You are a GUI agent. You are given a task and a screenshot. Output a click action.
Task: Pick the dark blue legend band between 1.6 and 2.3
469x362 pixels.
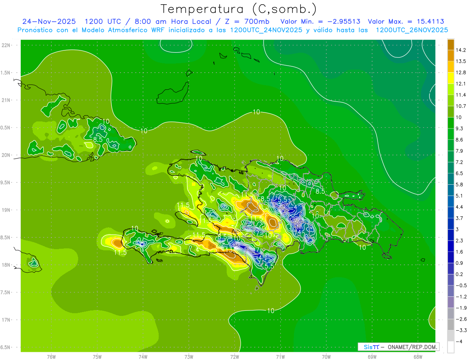(x=450, y=246)
